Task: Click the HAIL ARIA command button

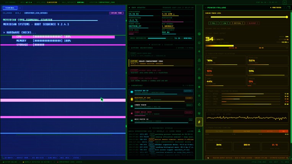Action: click(65, 158)
